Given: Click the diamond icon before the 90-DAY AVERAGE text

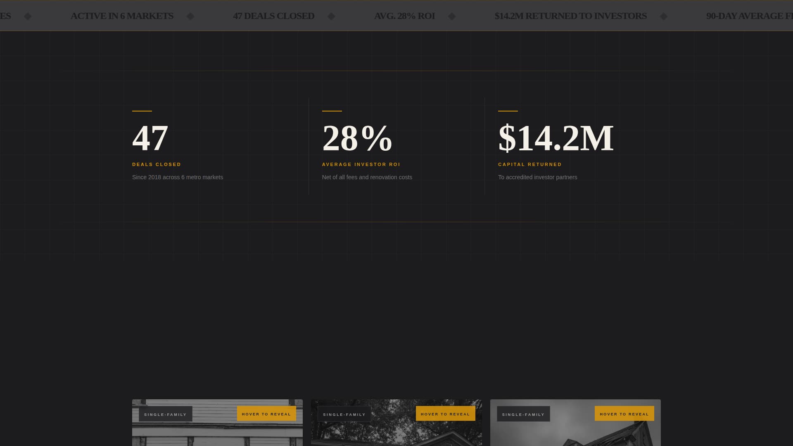Looking at the screenshot, I should [664, 16].
